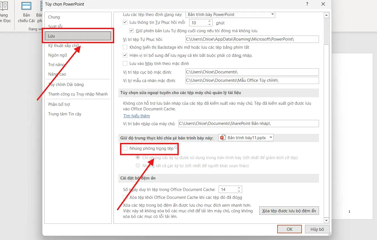Click the Vị trí tệp cục bộ mặc định field
Screen dimensions: 377x240
[x=252, y=72]
